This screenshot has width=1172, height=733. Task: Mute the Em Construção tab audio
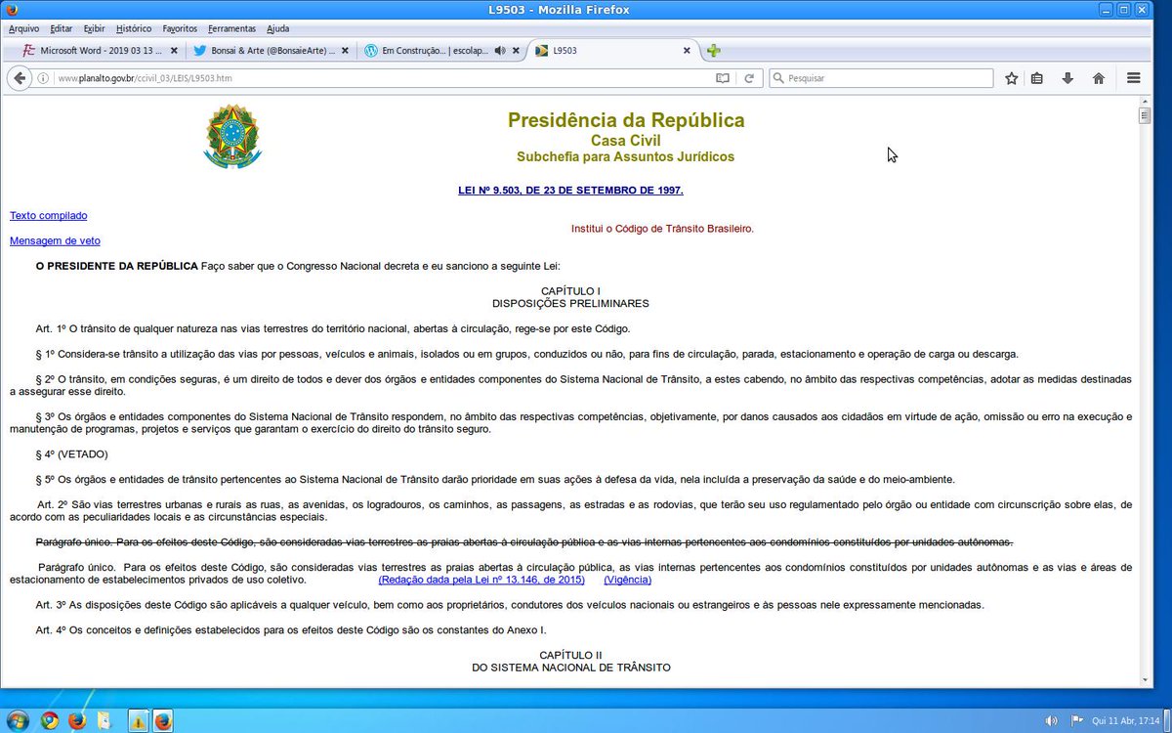(500, 51)
